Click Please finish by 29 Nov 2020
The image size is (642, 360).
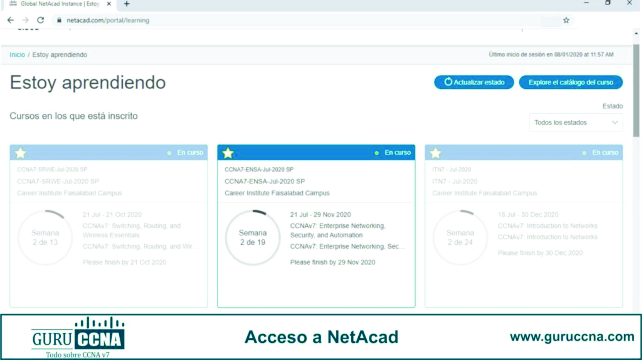(x=333, y=262)
